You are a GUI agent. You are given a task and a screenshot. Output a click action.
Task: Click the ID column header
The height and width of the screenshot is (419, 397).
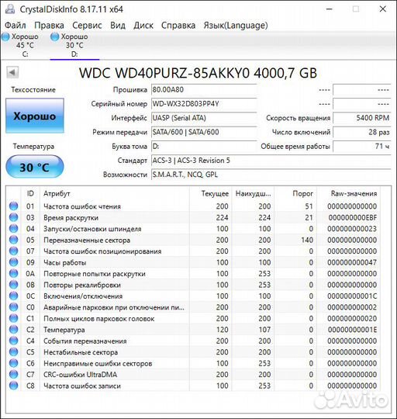[x=30, y=193]
